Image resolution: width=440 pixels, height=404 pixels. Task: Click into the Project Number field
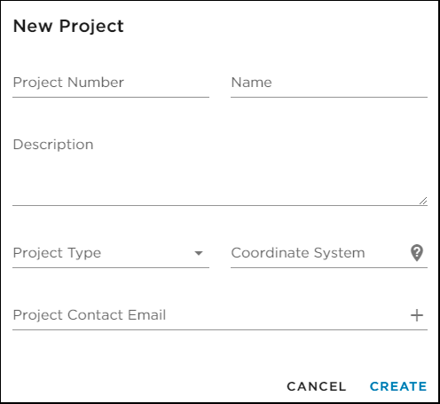click(x=111, y=83)
